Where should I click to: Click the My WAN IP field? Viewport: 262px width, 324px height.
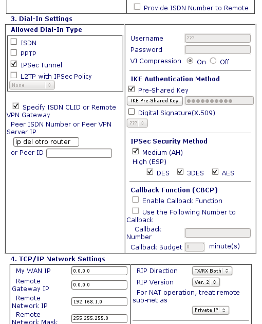tap(99, 271)
